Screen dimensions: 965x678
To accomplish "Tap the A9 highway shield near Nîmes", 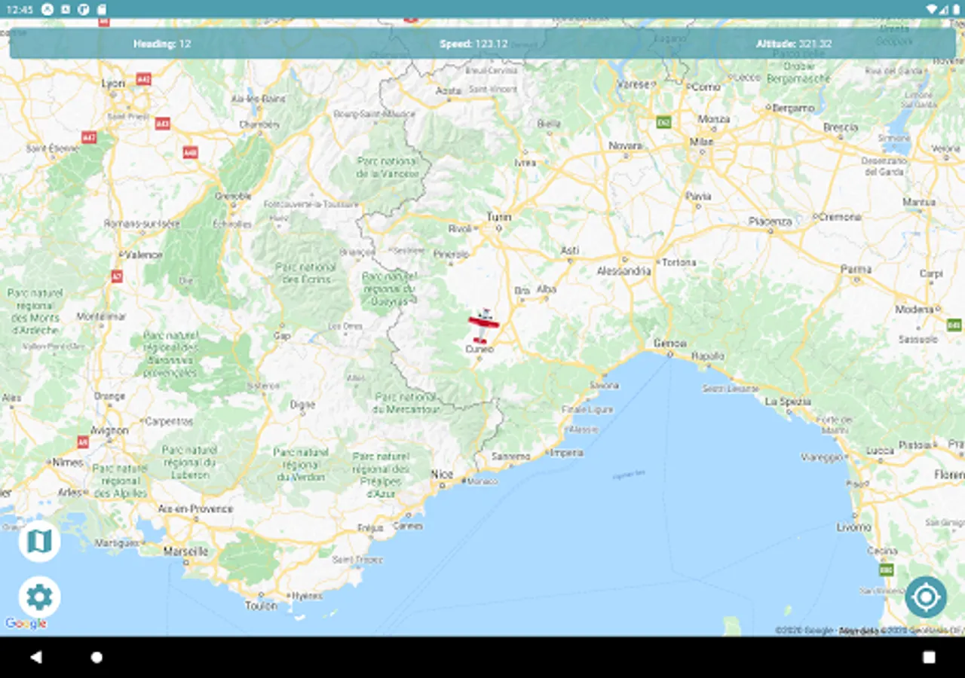I will tap(83, 442).
